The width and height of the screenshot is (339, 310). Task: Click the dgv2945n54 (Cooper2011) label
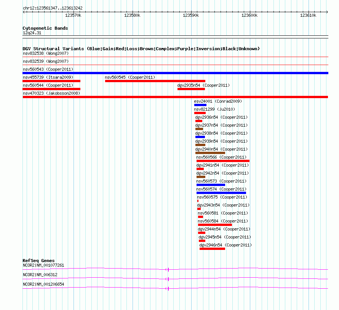coord(225,237)
